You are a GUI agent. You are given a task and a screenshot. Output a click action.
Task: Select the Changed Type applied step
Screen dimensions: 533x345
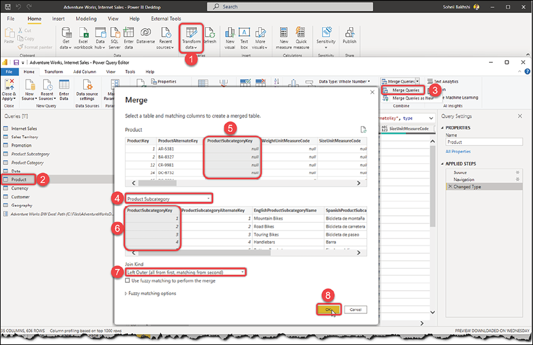pyautogui.click(x=484, y=187)
